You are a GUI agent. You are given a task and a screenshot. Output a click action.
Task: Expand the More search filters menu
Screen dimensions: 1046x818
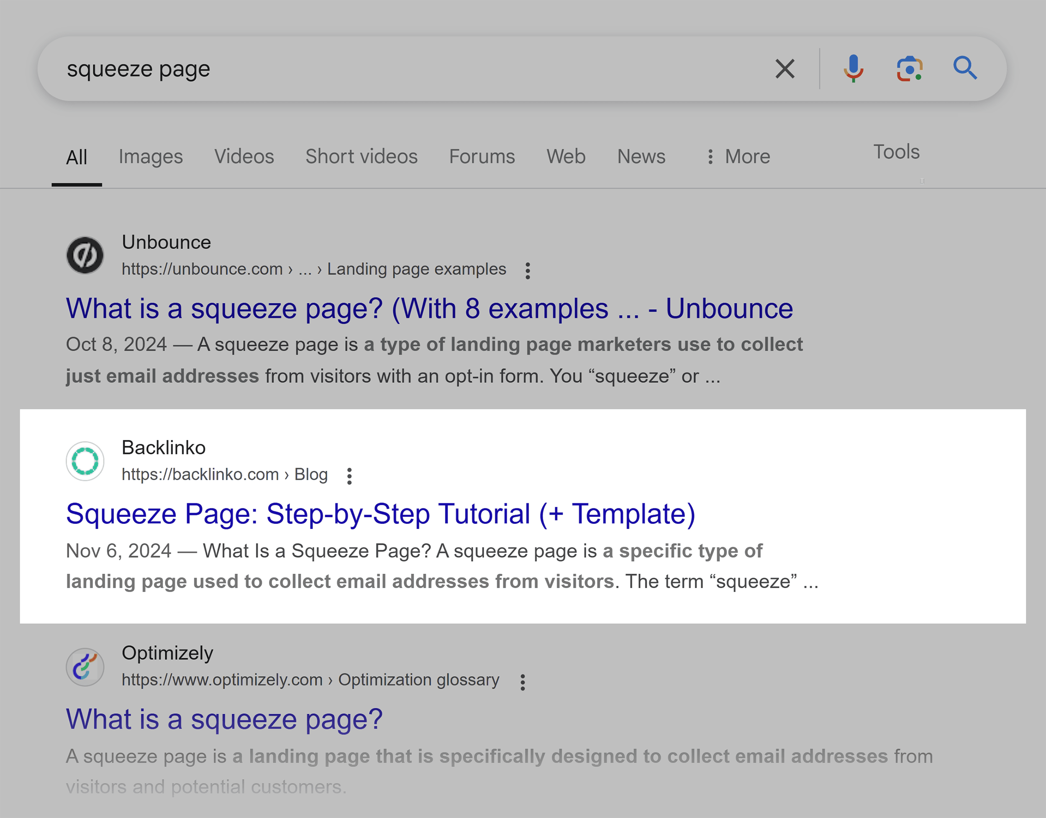[x=738, y=156]
